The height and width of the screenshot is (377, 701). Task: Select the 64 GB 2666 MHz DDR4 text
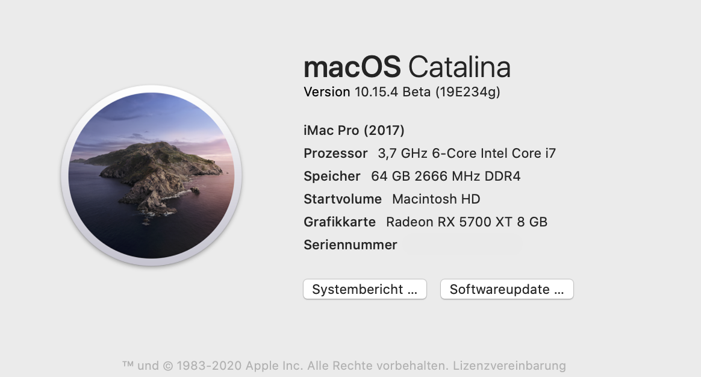(446, 176)
